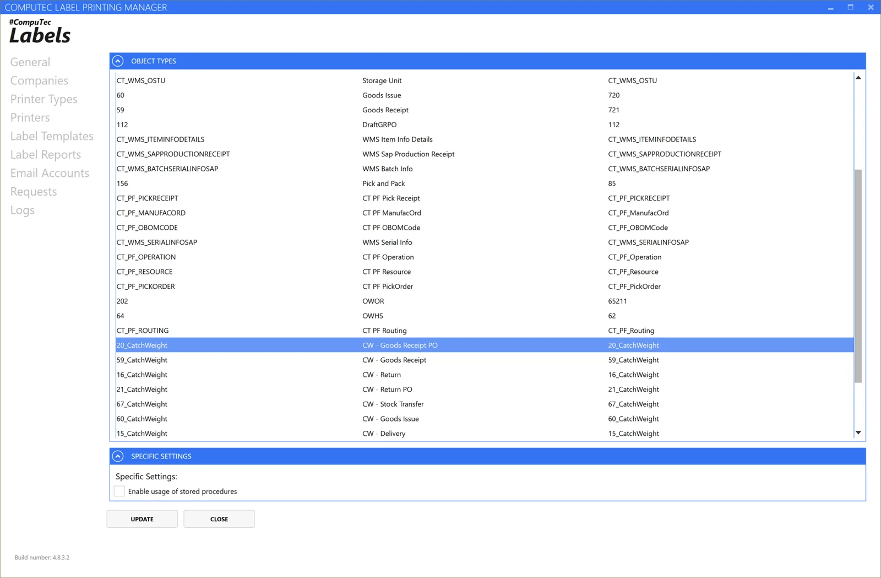The height and width of the screenshot is (578, 881).
Task: Show the Requests page
Action: [34, 192]
